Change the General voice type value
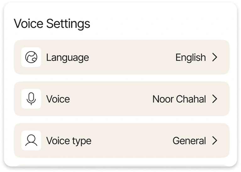The width and height of the screenshot is (241, 172). (x=189, y=141)
